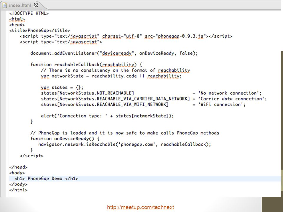Click the comment about no consistency of reachability
Screen dimensions: 283x212
116,70
